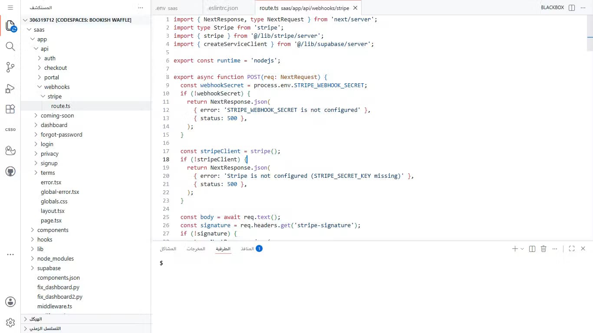Open the Accounts icon
The image size is (593, 333).
[10, 302]
